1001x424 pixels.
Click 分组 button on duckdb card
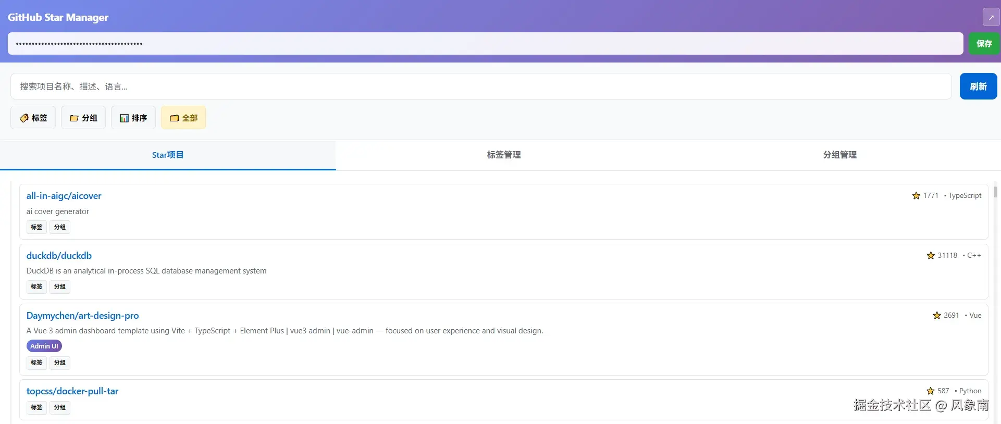pyautogui.click(x=60, y=286)
